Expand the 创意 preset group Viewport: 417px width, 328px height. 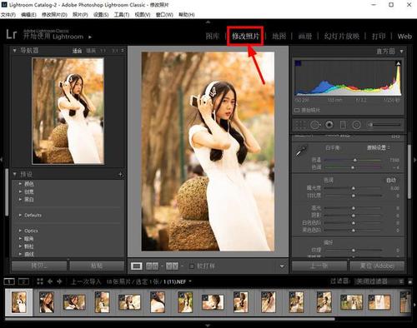tap(20, 191)
